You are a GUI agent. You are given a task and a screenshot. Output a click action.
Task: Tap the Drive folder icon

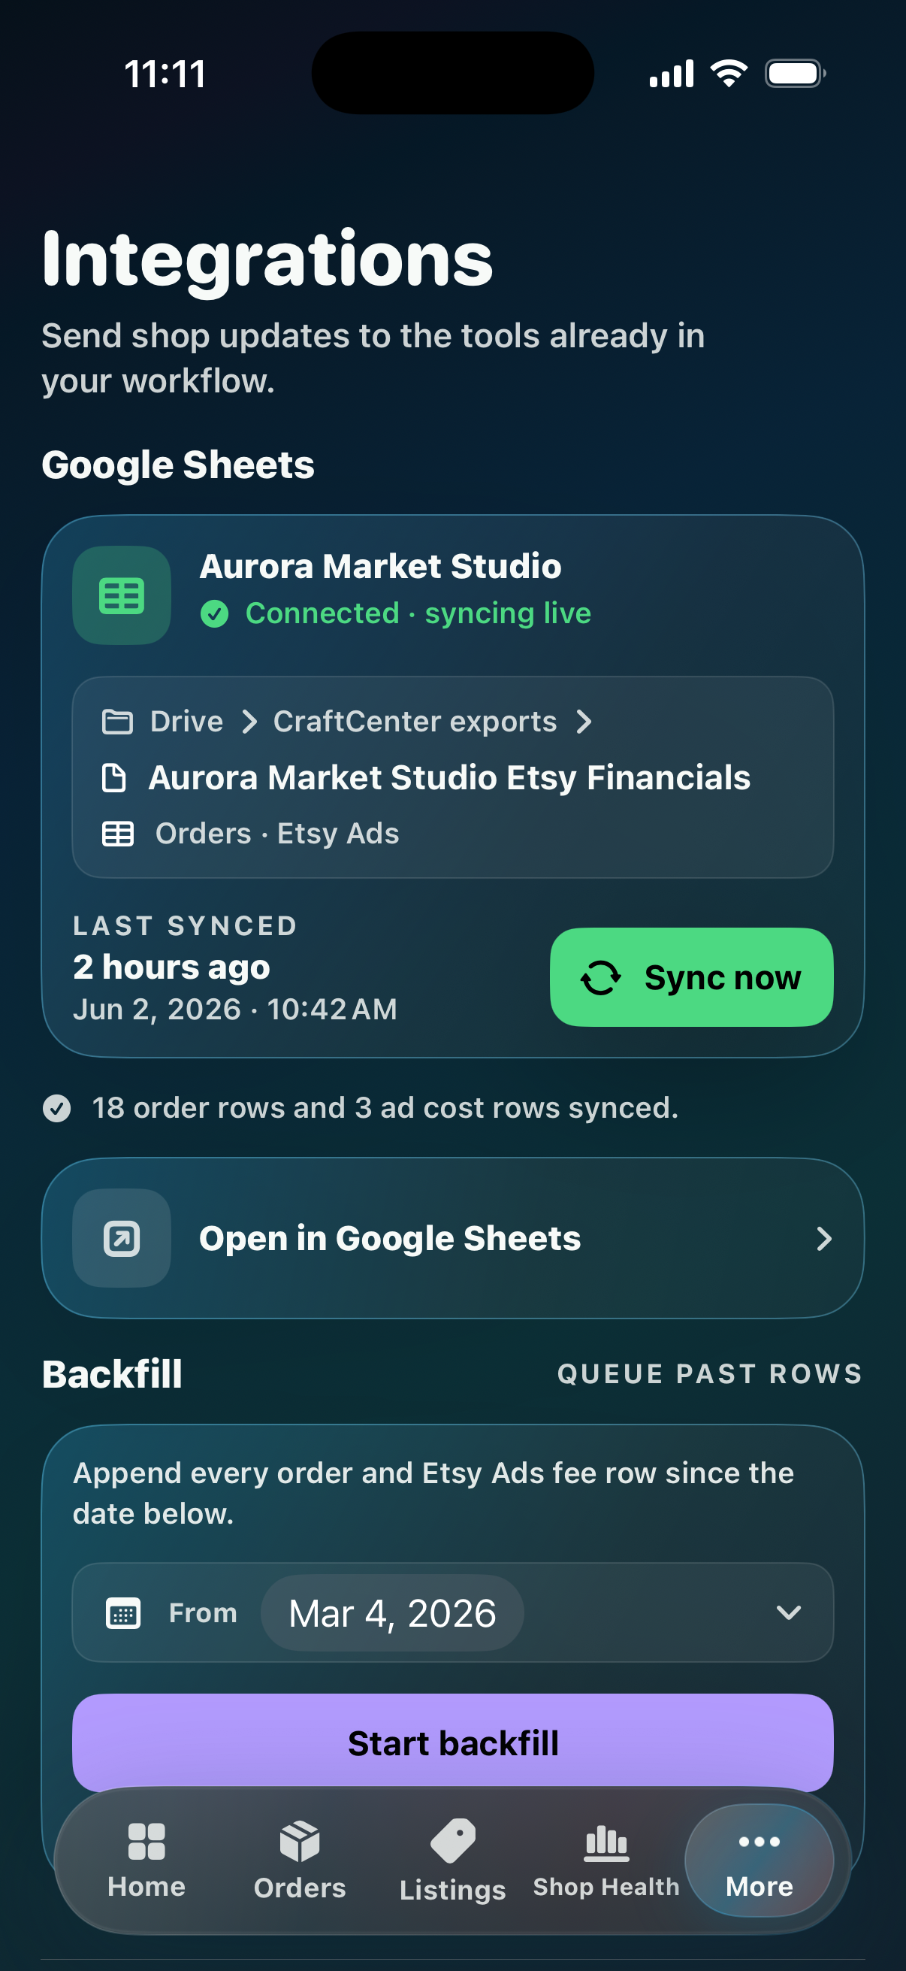(117, 722)
